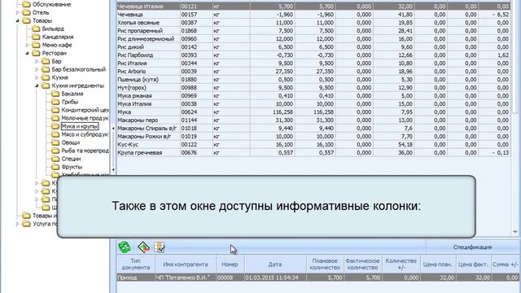The height and width of the screenshot is (293, 521).
Task: Click the Меню кафе folder icon
Action: coord(36,46)
